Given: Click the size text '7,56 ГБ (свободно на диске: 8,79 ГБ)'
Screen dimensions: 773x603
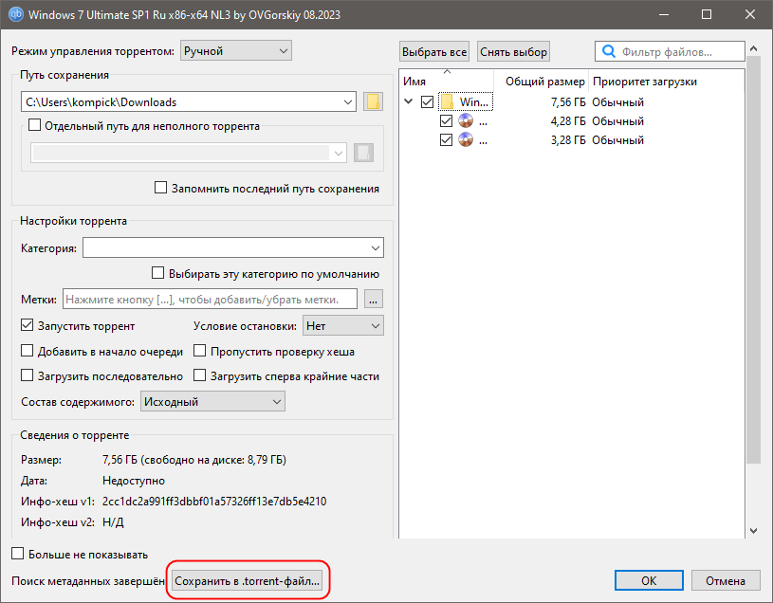Looking at the screenshot, I should coord(194,460).
